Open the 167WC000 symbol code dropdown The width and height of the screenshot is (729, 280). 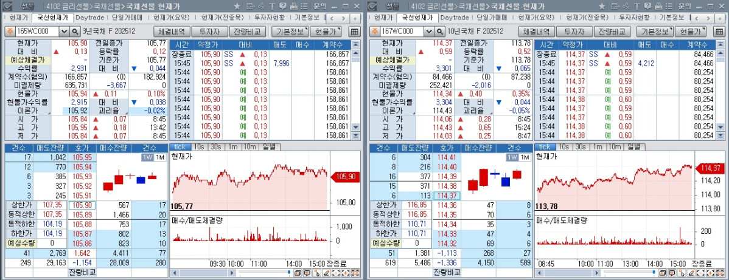point(428,32)
